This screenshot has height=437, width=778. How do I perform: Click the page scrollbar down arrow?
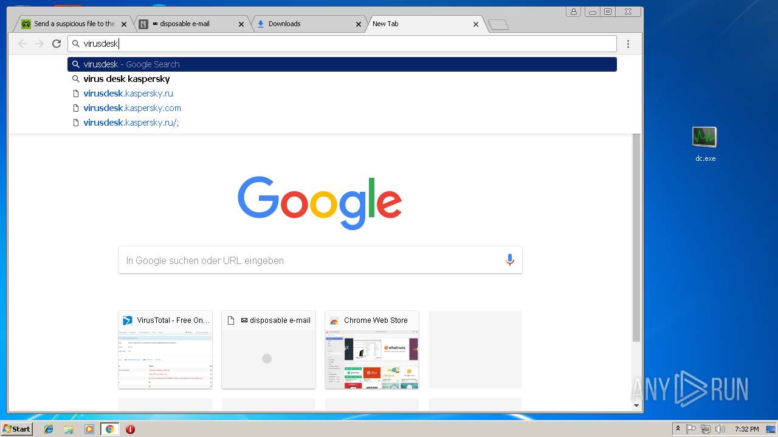pos(636,405)
